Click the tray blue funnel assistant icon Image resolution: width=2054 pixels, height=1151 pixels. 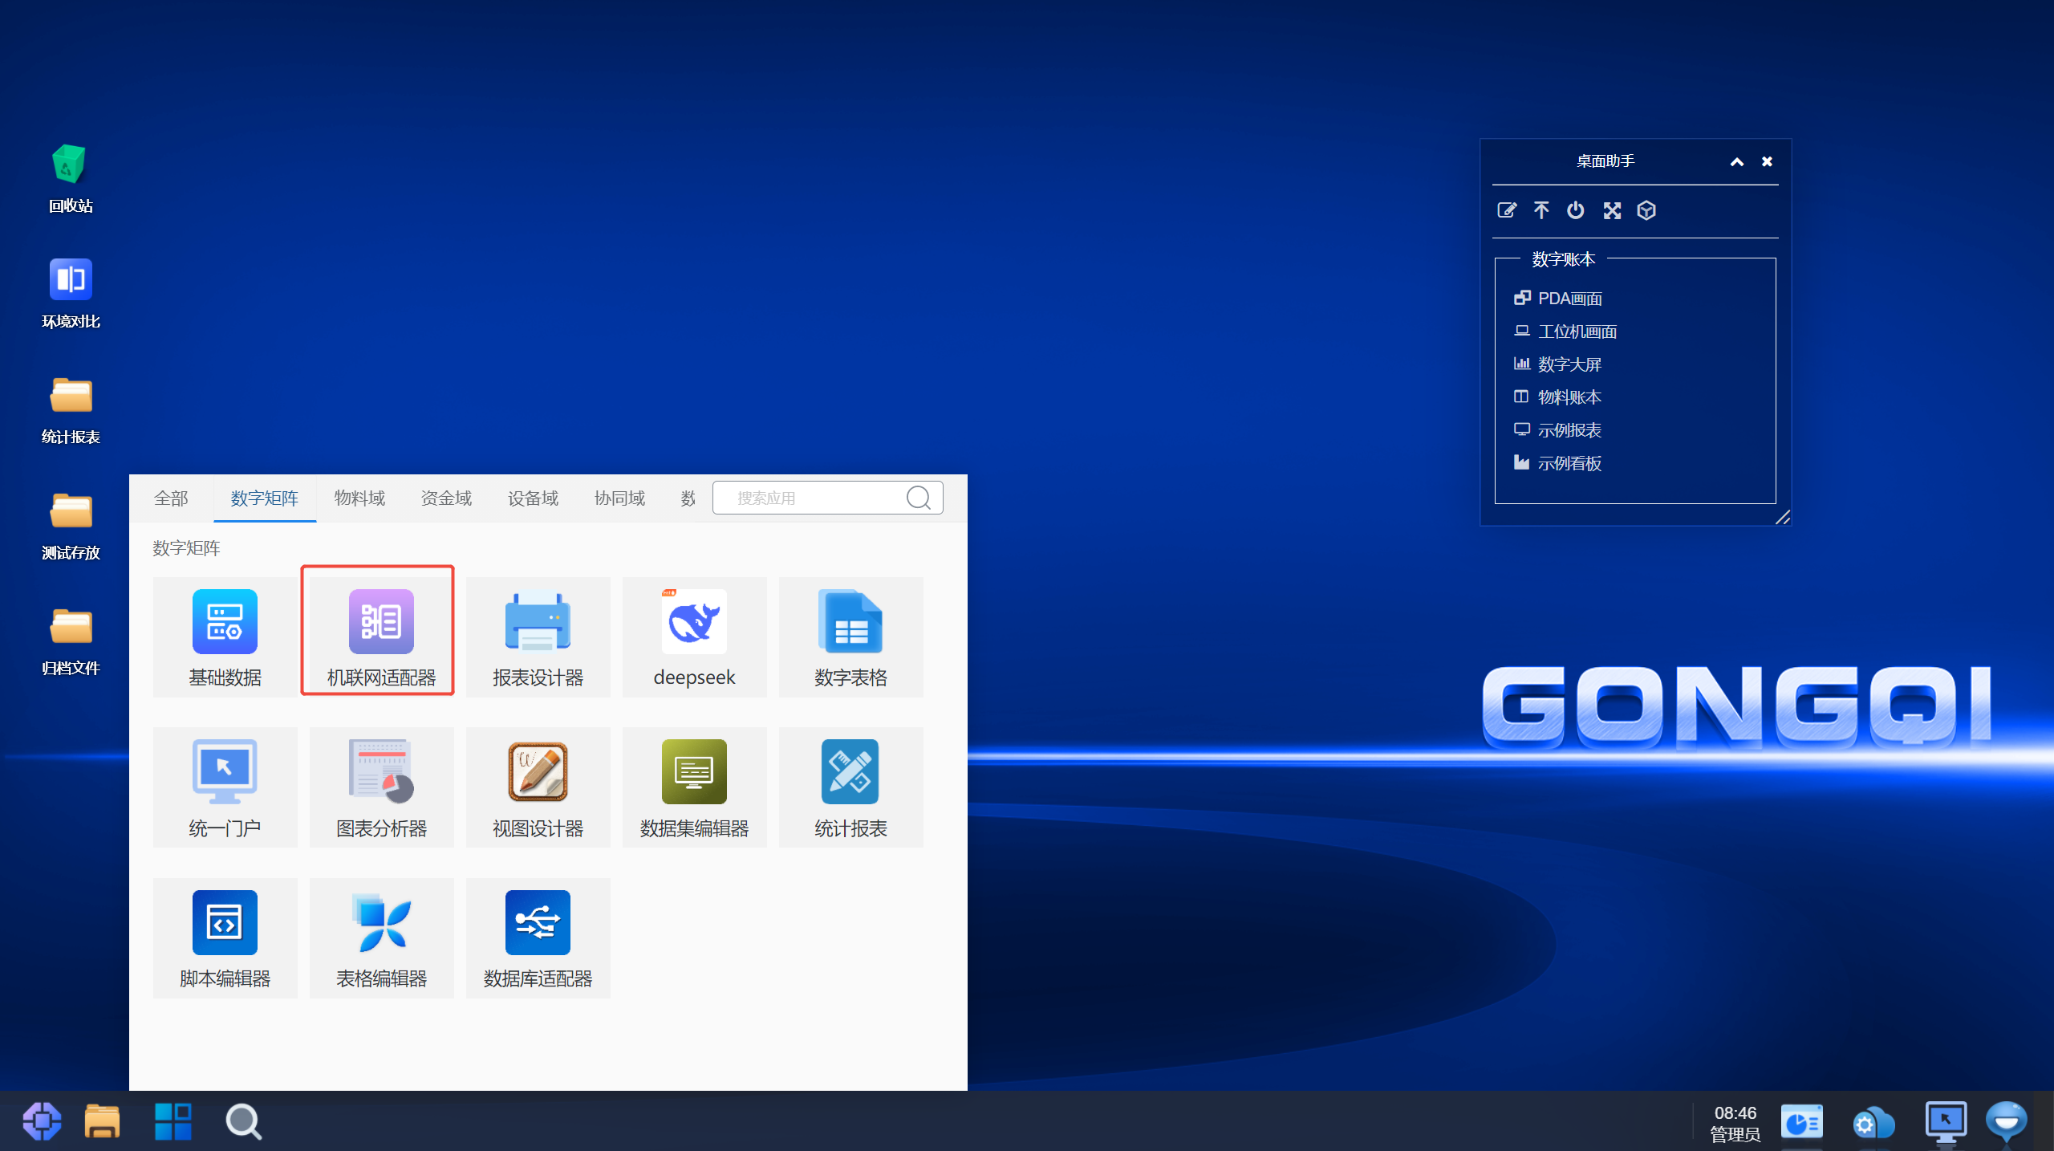point(2007,1121)
